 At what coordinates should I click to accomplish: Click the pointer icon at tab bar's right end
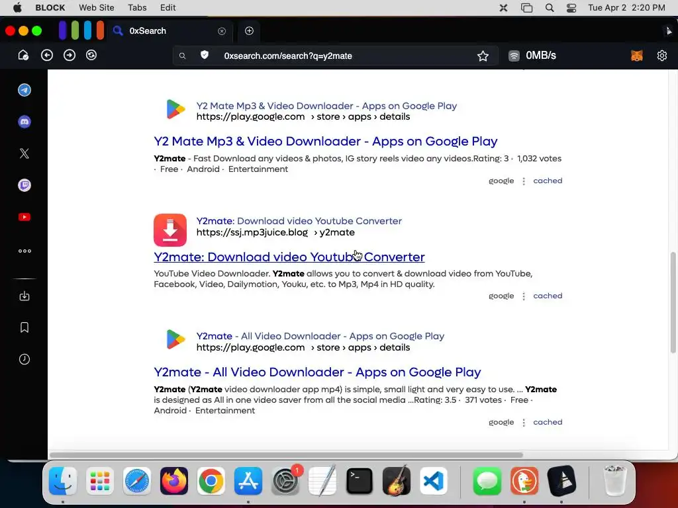(x=669, y=30)
